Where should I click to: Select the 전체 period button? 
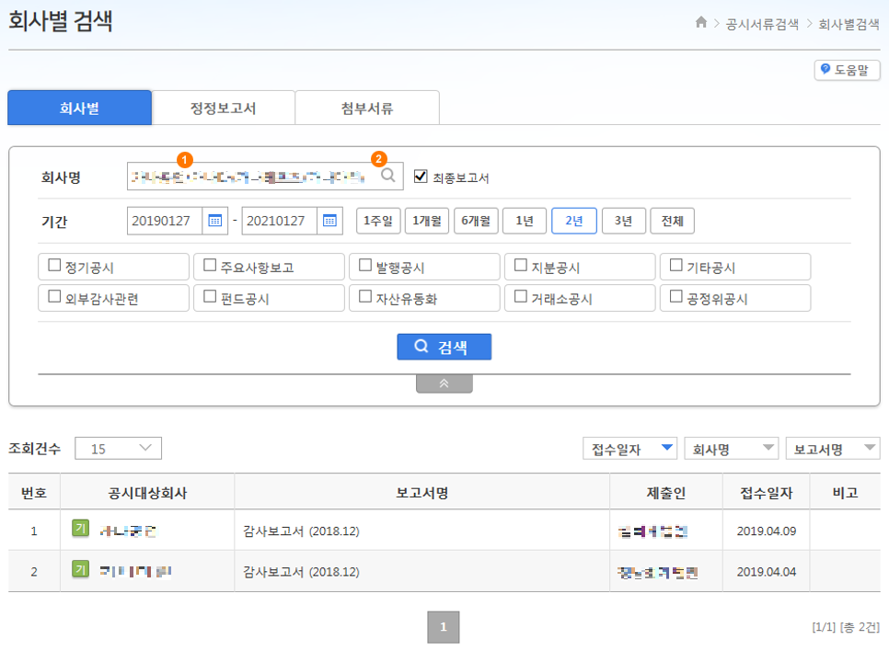coord(672,221)
